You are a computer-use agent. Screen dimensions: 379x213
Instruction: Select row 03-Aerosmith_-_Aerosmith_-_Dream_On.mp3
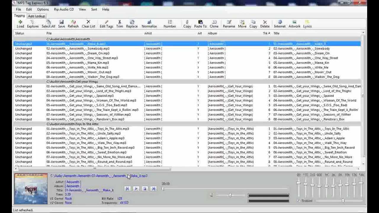click(x=187, y=53)
